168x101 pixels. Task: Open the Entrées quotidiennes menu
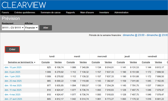click(x=25, y=13)
